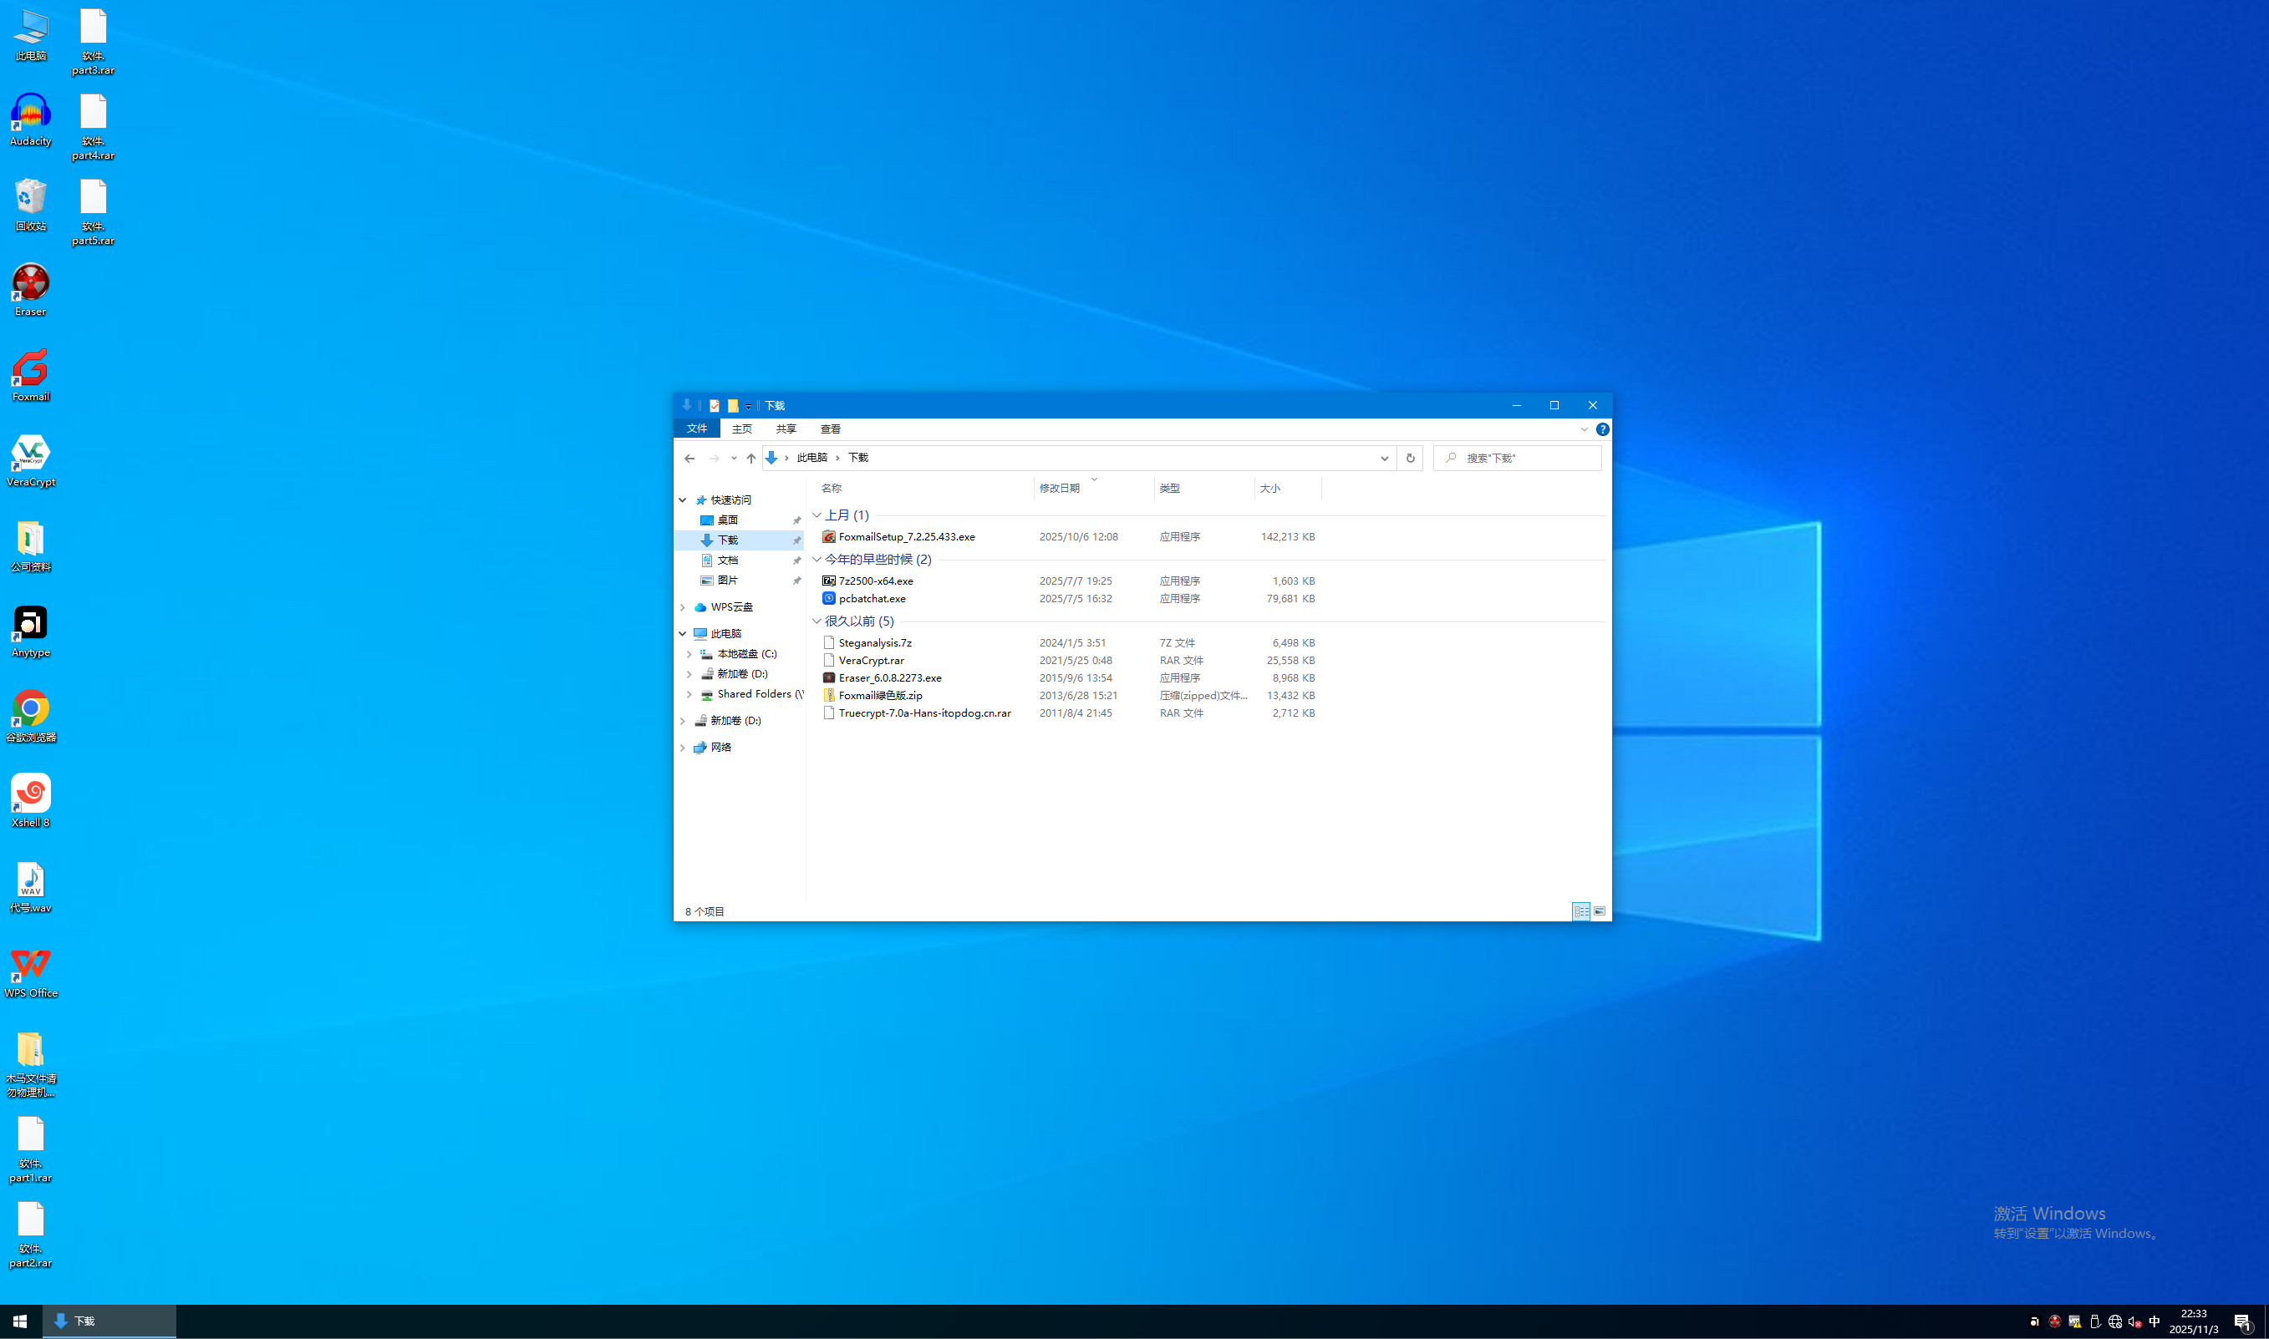Image resolution: width=2269 pixels, height=1339 pixels.
Task: Open the 文件 menu tab
Action: pyautogui.click(x=697, y=429)
